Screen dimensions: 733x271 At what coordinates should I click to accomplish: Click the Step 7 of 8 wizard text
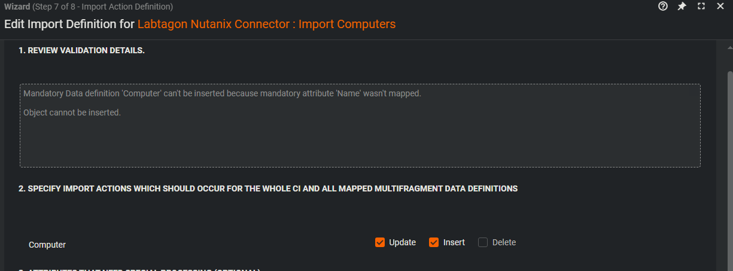click(102, 7)
